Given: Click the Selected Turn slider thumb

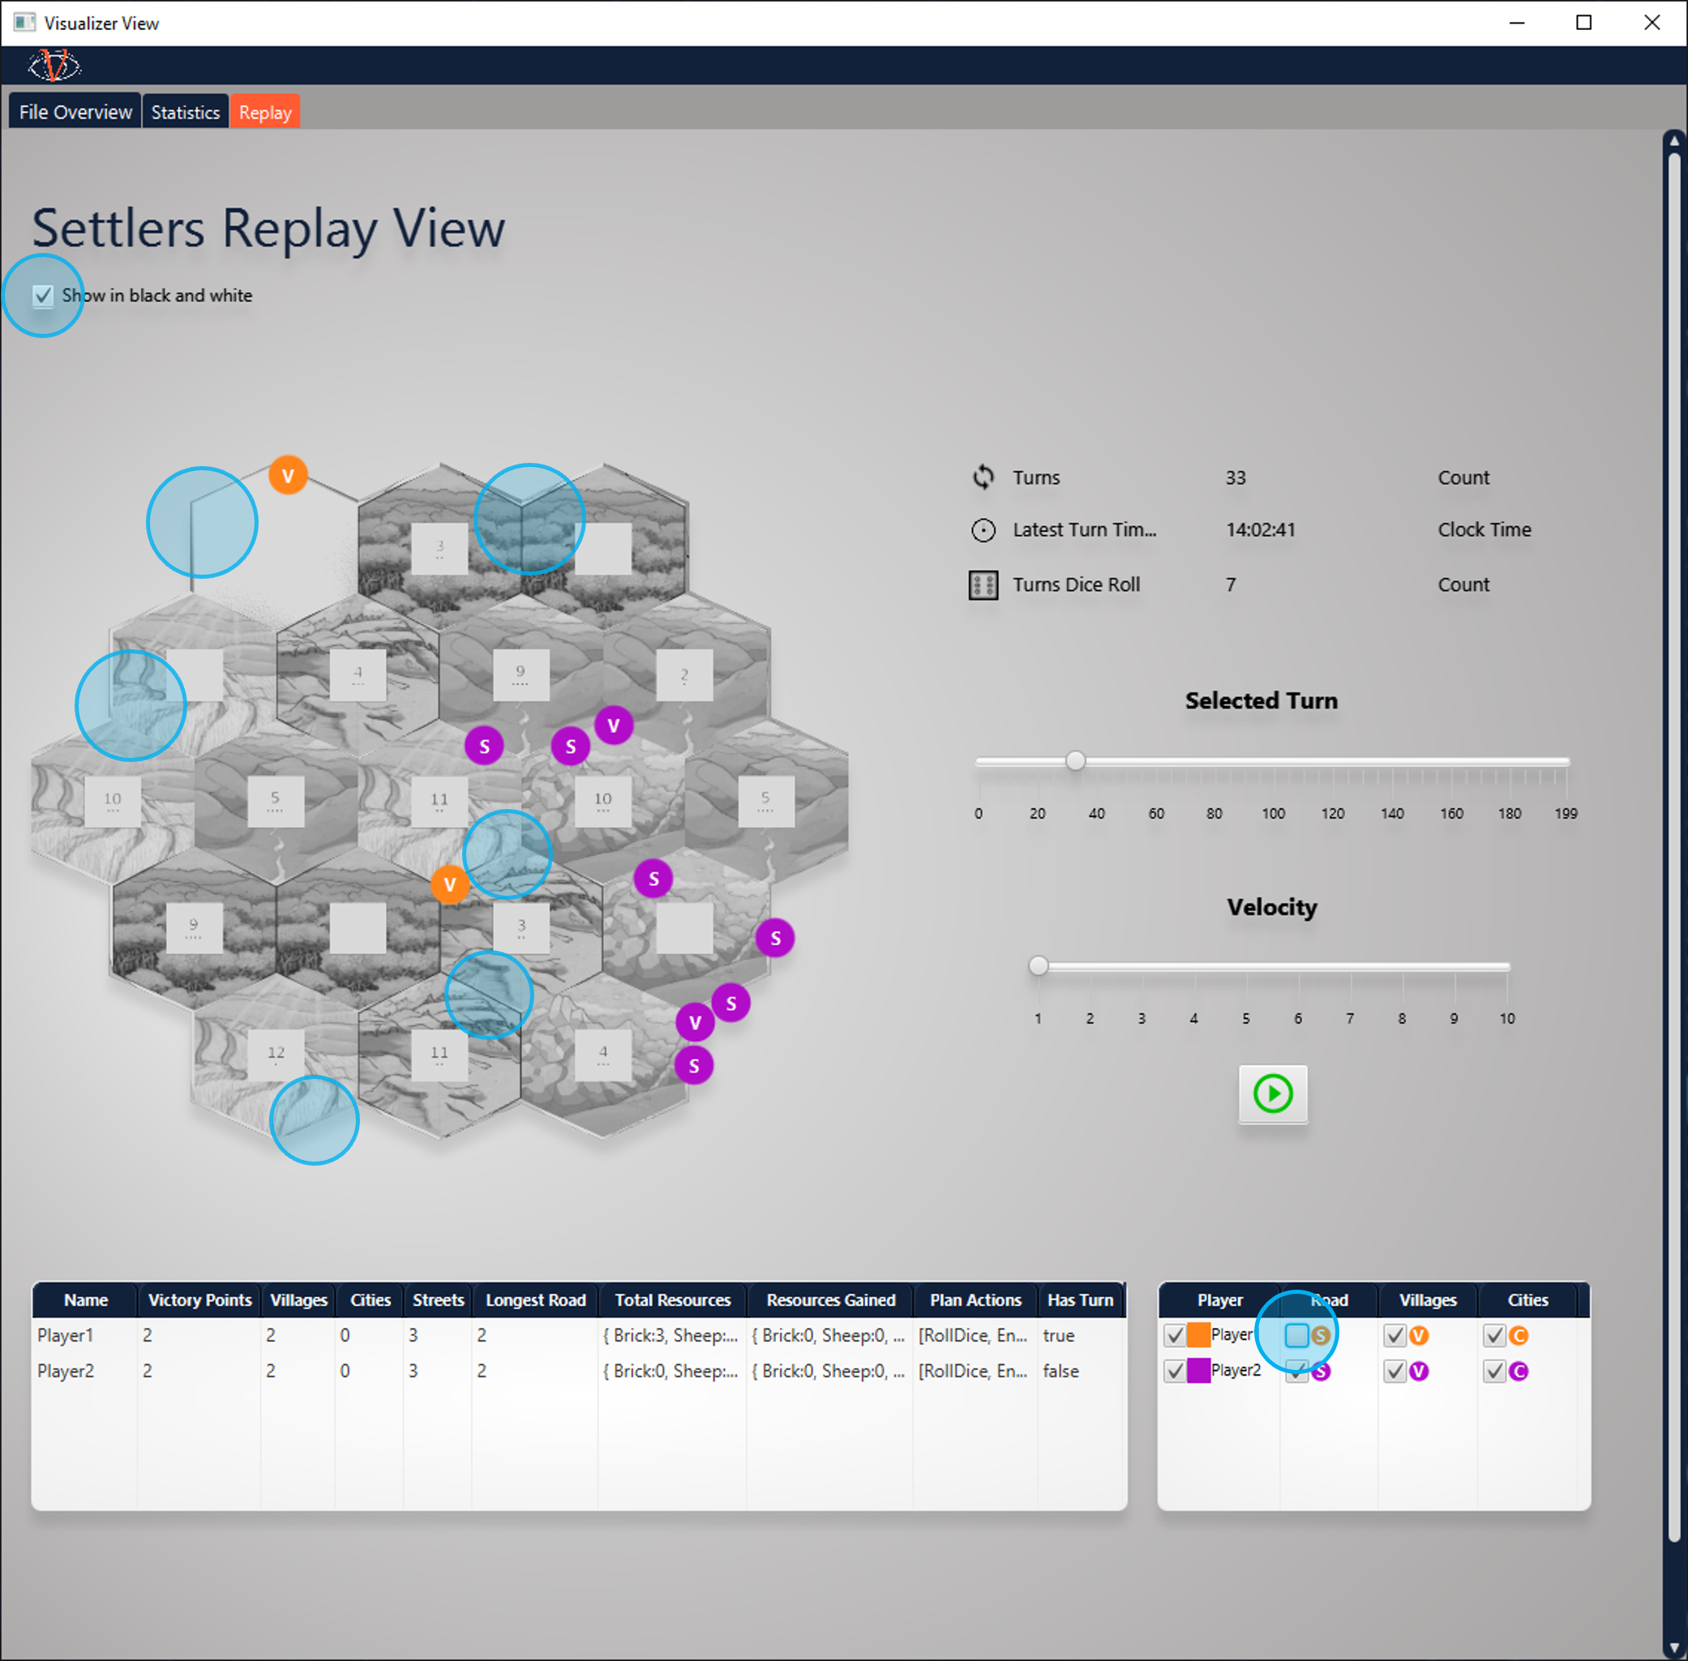Looking at the screenshot, I should (x=1076, y=760).
